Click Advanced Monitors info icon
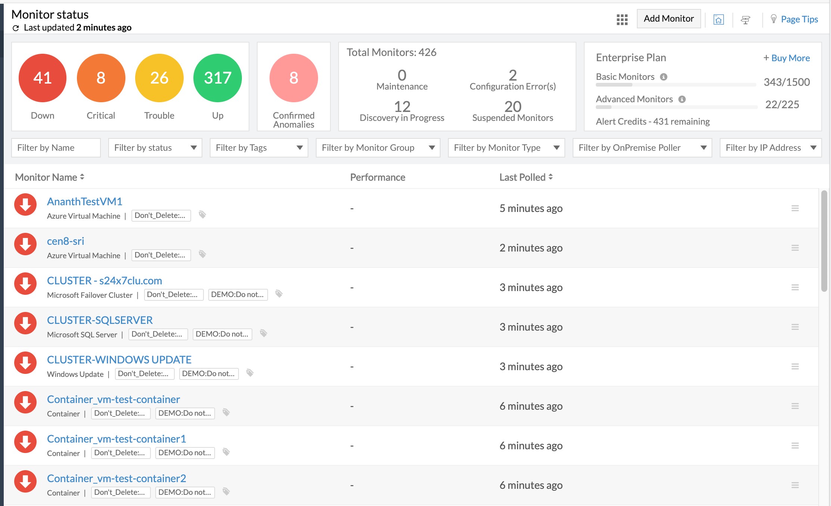831x506 pixels. click(x=682, y=99)
